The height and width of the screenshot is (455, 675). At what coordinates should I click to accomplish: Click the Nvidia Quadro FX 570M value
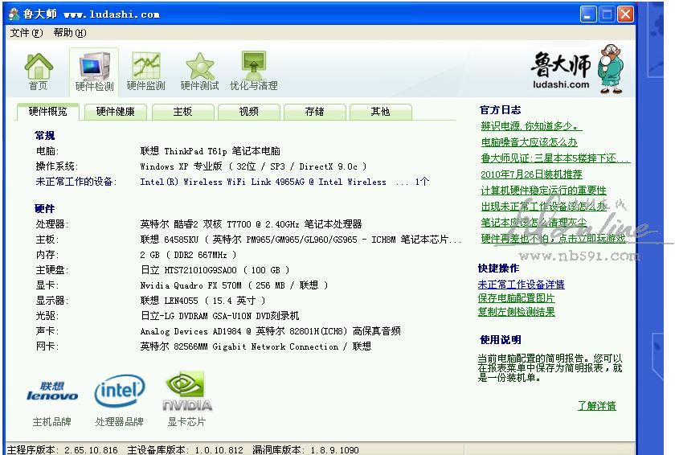point(234,285)
